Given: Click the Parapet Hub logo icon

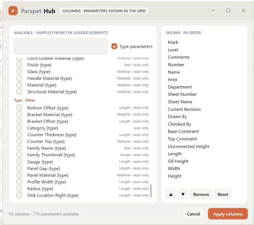Looking at the screenshot, I should point(13,11).
